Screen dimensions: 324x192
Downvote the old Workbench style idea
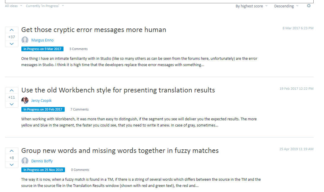coord(12,104)
